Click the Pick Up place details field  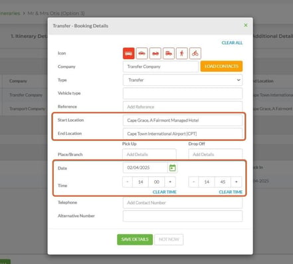(149, 154)
